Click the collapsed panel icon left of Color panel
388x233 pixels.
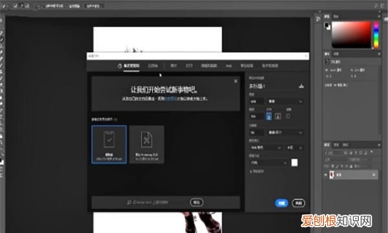tap(318, 19)
